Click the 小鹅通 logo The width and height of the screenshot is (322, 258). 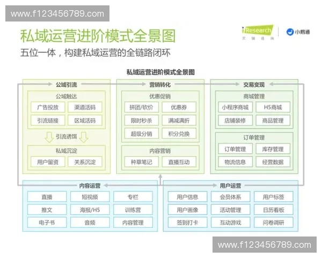tap(298, 32)
